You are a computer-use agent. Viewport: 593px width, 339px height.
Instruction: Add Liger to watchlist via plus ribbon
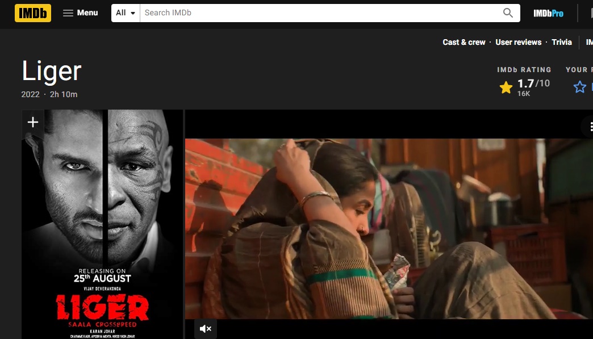[33, 122]
